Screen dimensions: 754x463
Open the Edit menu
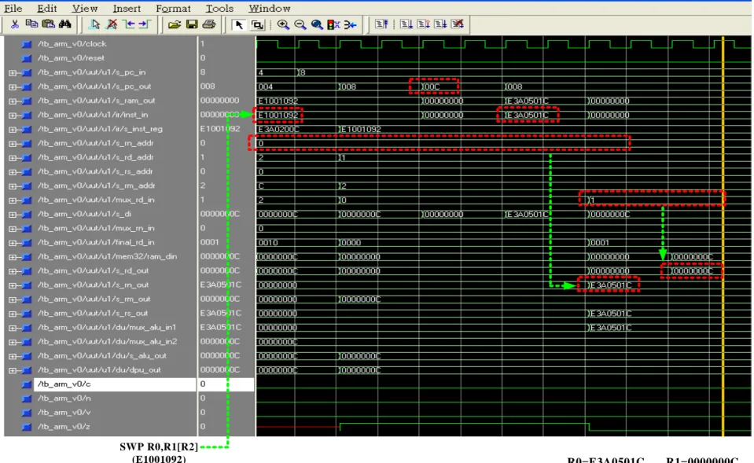click(x=46, y=8)
